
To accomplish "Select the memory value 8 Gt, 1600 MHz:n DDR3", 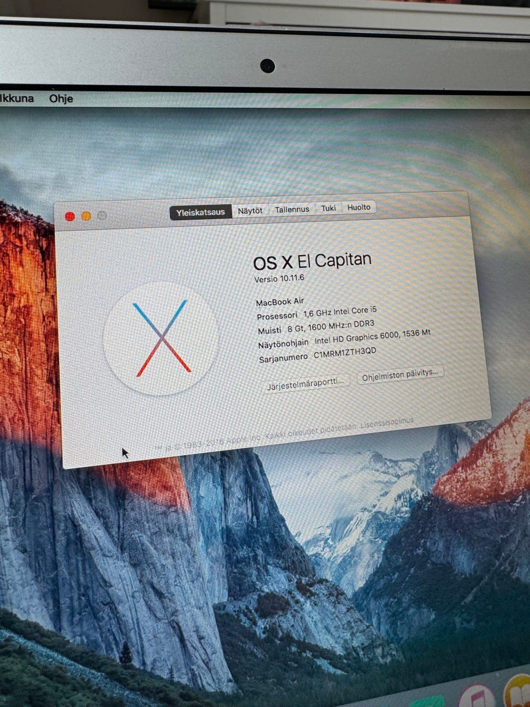I will point(331,326).
